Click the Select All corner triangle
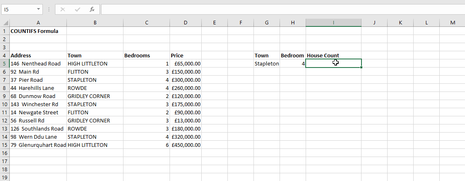The image size is (465, 181). (5, 23)
